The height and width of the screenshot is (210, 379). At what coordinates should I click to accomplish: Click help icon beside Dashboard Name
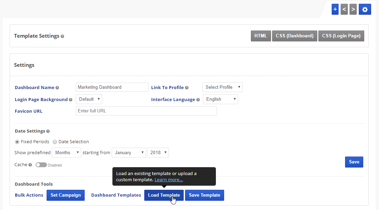(57, 88)
